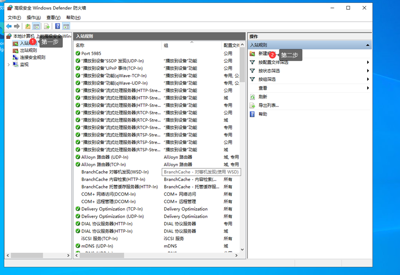This screenshot has width=400, height=275.
Task: Select the BranchCache 内容检索(HTTP-In) rule
Action: [x=113, y=179]
